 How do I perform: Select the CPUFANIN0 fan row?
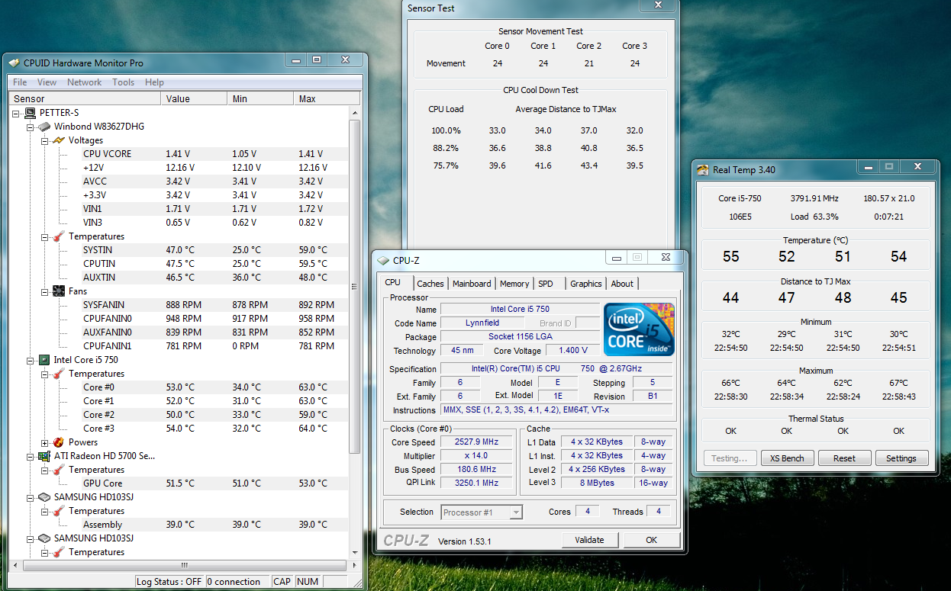[214, 319]
